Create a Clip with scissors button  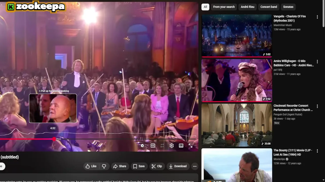click(157, 166)
